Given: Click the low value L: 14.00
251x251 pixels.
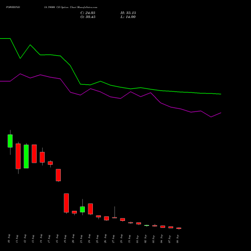Looking at the screenshot, I should [128, 17].
